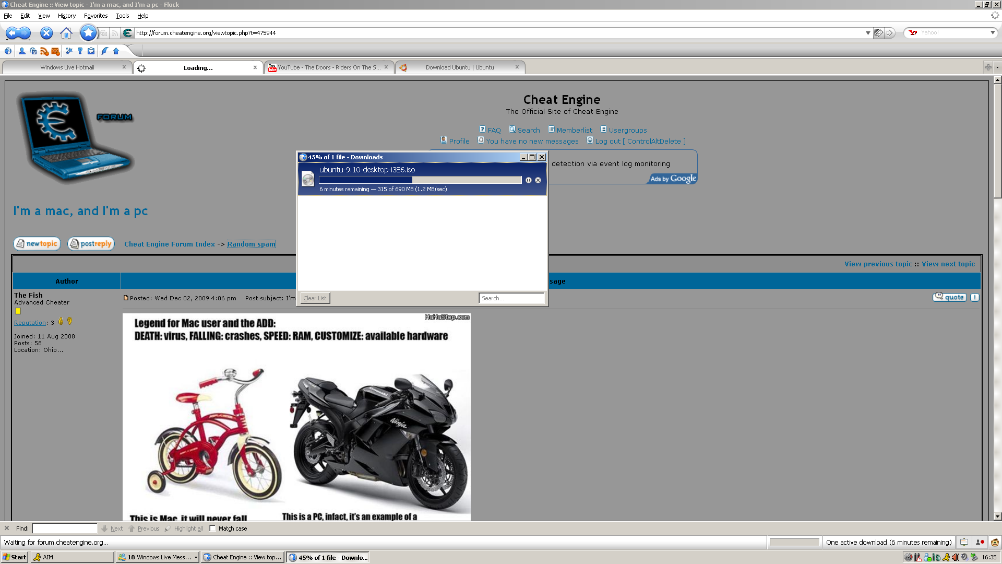Close the find bar
This screenshot has height=564, width=1002.
[x=7, y=528]
